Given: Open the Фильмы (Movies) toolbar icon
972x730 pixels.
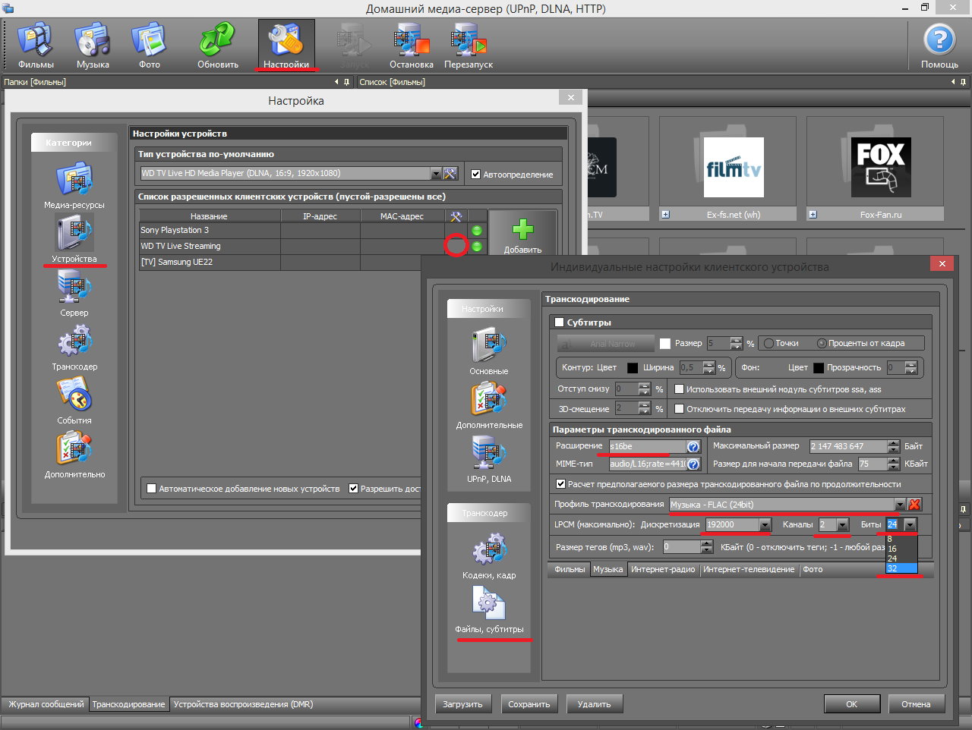Looking at the screenshot, I should (x=36, y=45).
